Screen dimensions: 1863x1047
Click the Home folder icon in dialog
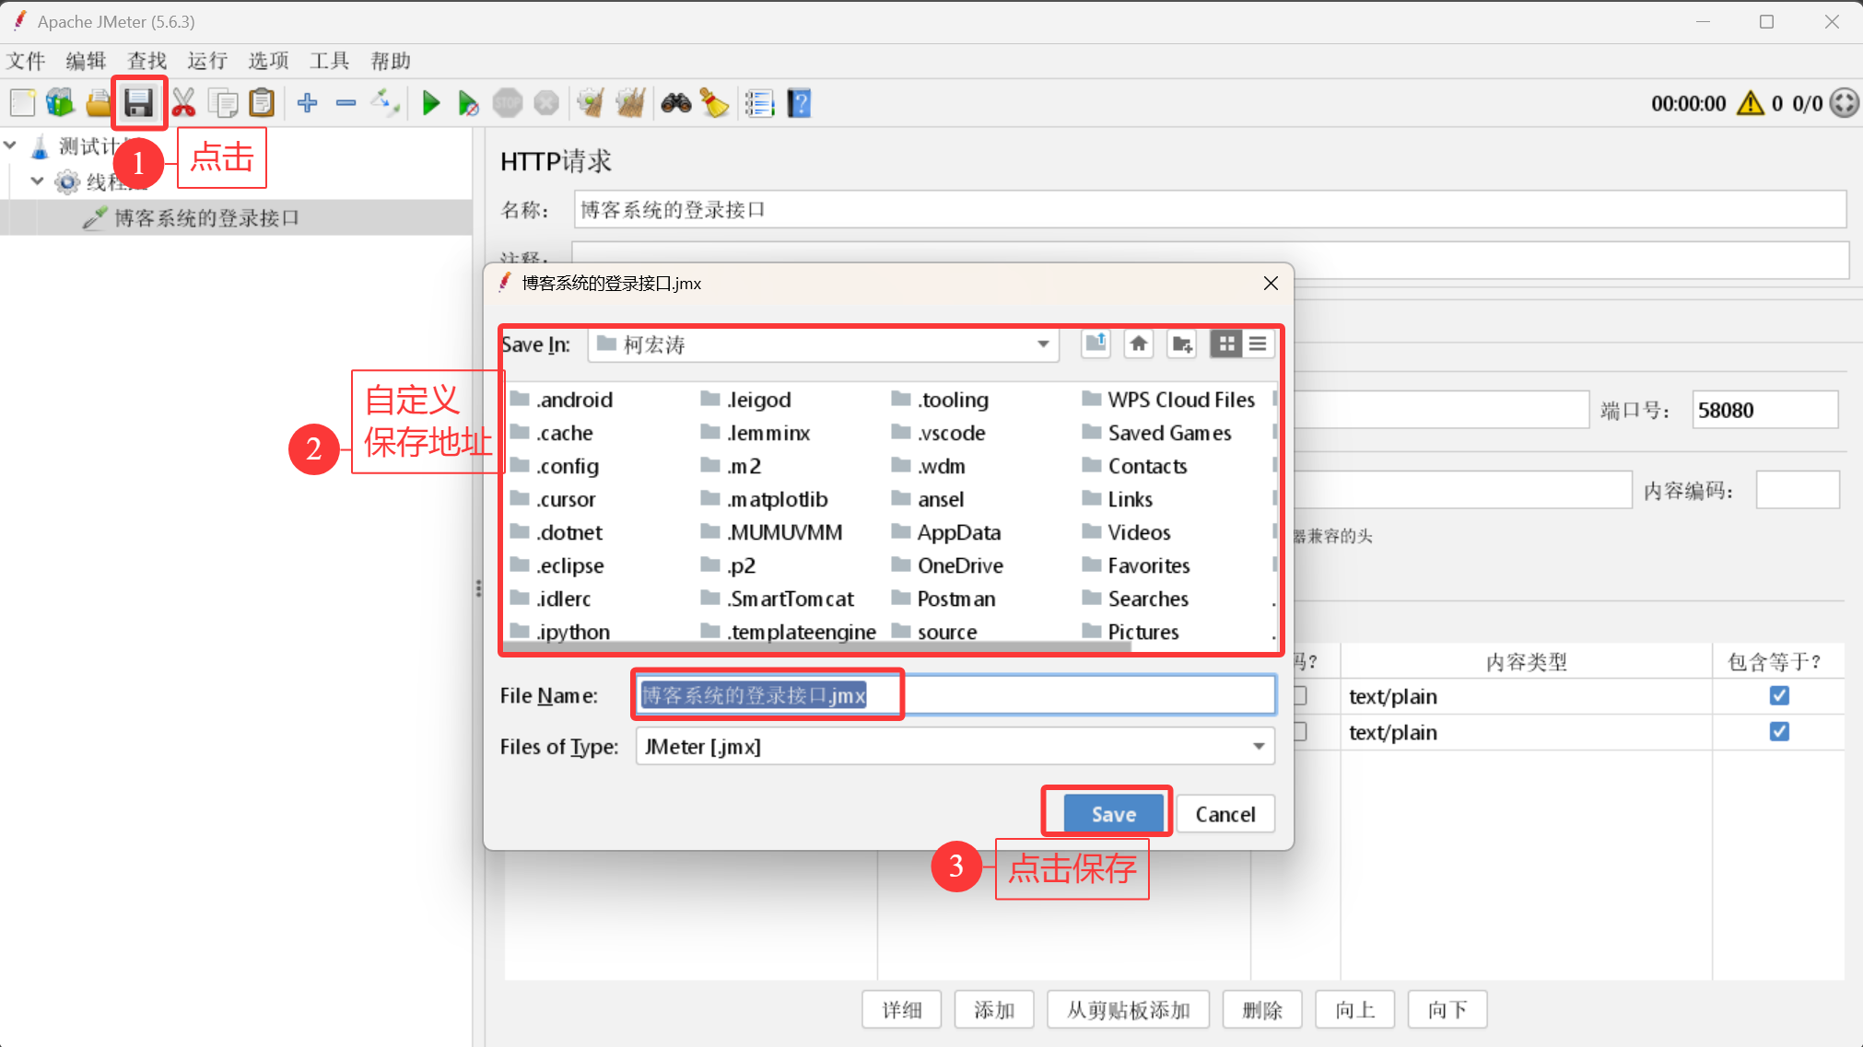click(x=1139, y=344)
